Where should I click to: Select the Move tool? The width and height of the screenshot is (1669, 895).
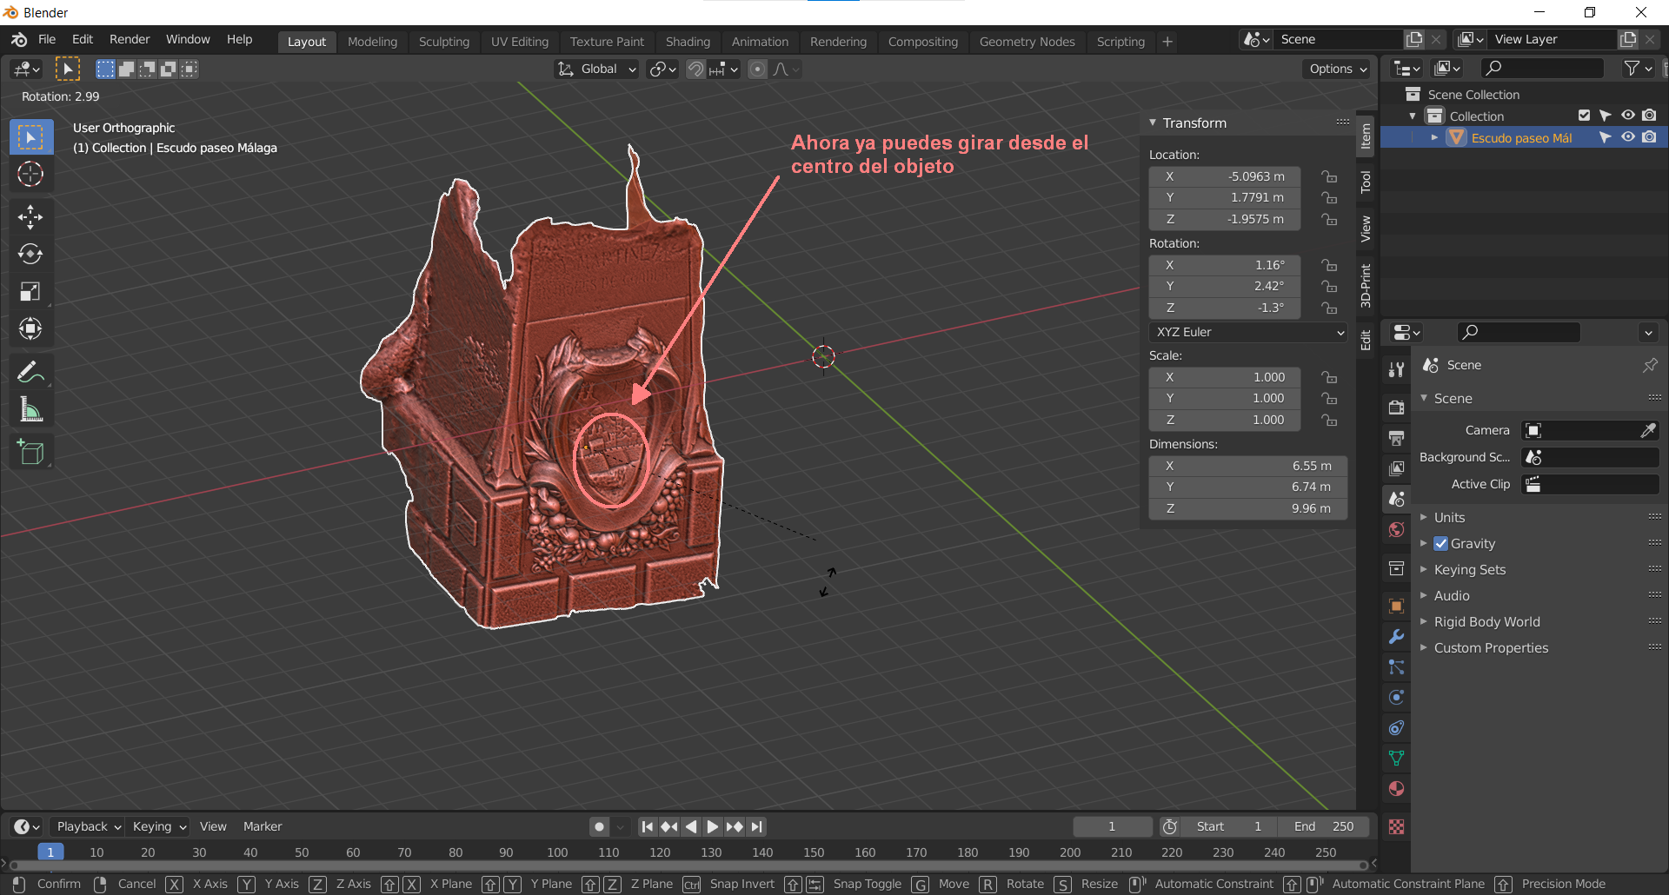point(30,217)
